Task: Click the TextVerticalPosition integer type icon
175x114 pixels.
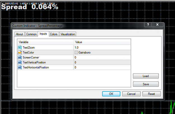Action: 20,63
